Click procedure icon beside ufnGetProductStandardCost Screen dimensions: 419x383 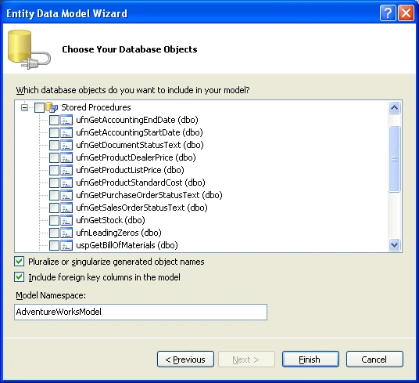pyautogui.click(x=66, y=182)
